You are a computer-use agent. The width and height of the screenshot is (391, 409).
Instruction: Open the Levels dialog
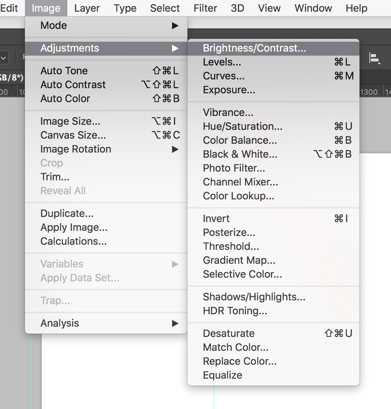(222, 62)
